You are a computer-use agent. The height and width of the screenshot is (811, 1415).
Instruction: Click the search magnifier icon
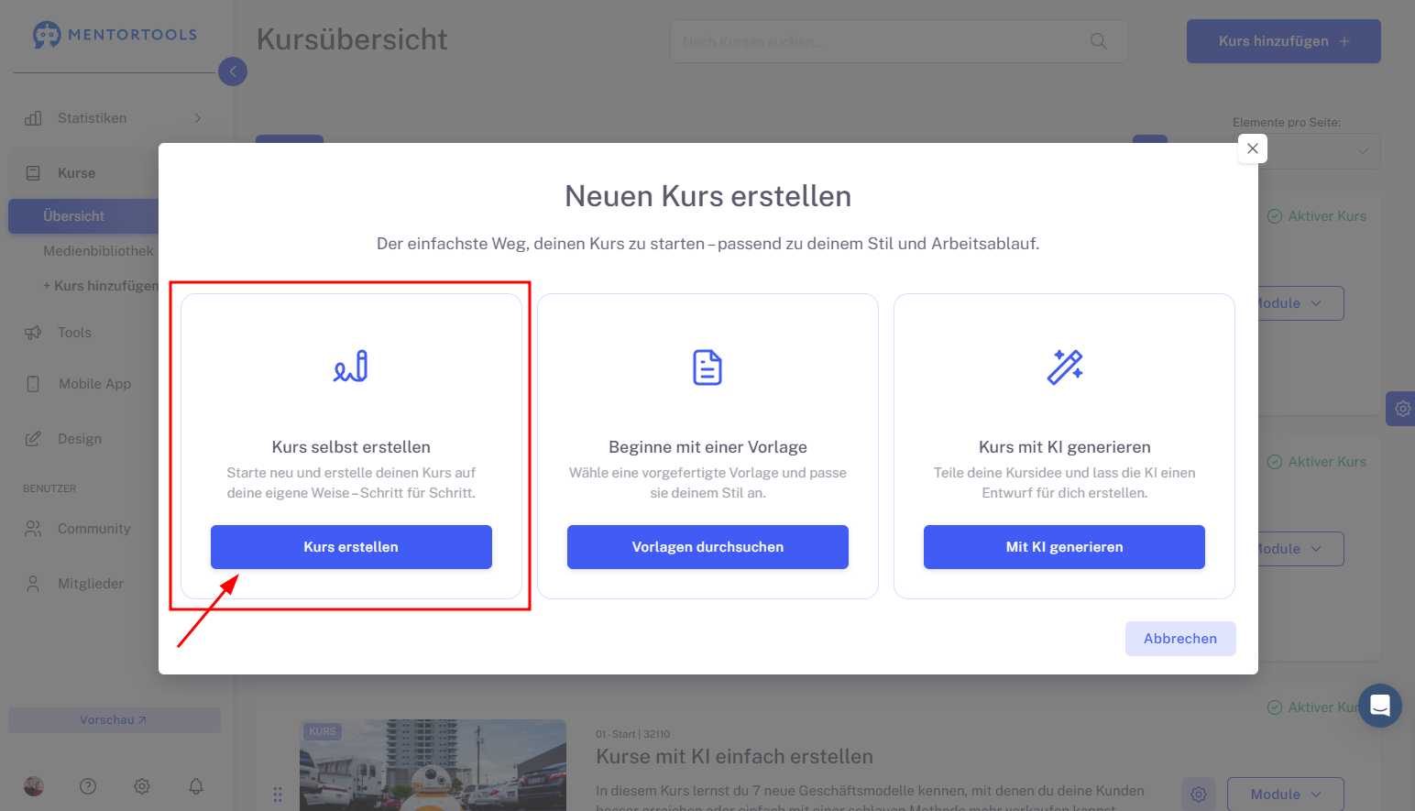coord(1099,41)
